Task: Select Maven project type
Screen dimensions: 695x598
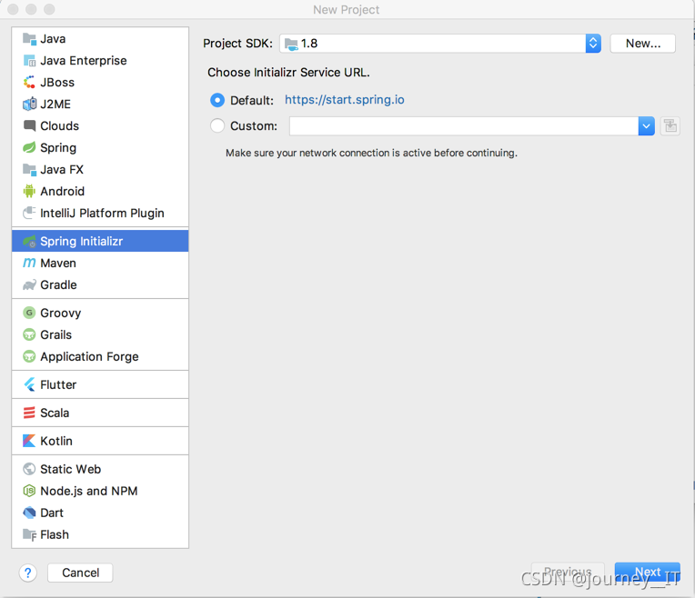Action: pos(100,264)
